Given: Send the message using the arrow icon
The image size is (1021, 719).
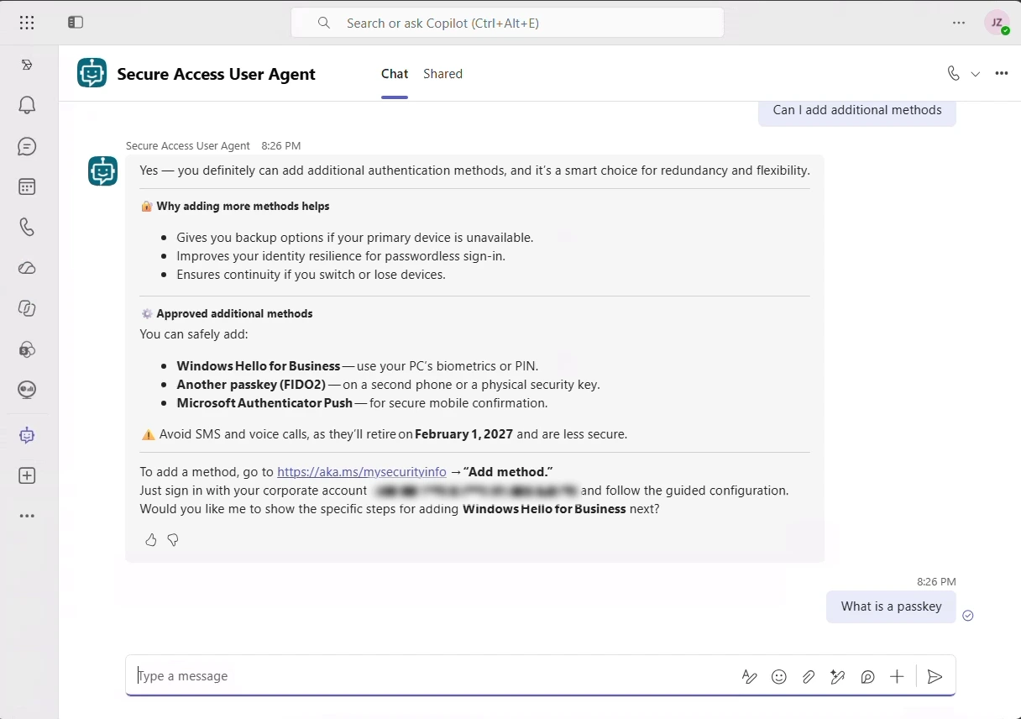Looking at the screenshot, I should point(935,677).
